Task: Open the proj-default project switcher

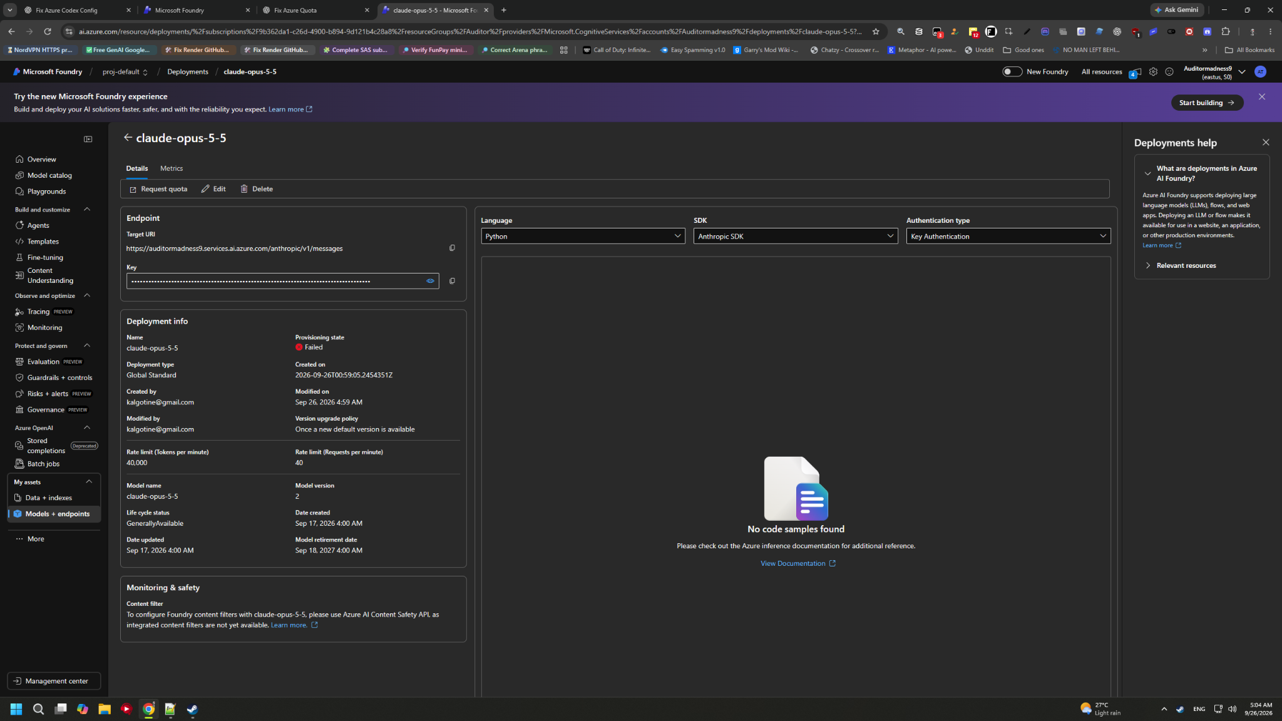Action: pos(125,72)
